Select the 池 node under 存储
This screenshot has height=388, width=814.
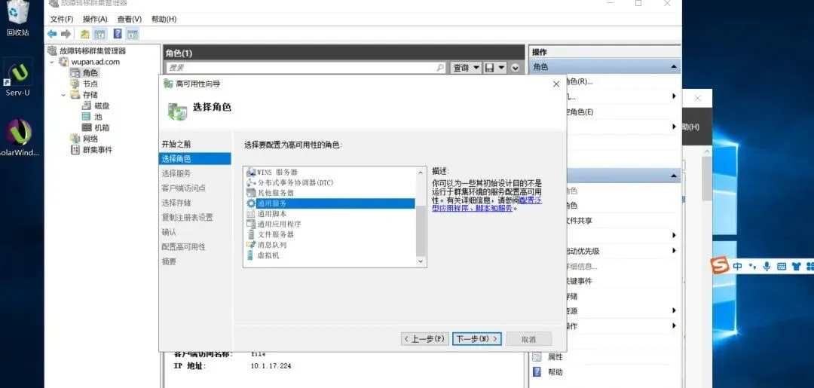click(98, 117)
